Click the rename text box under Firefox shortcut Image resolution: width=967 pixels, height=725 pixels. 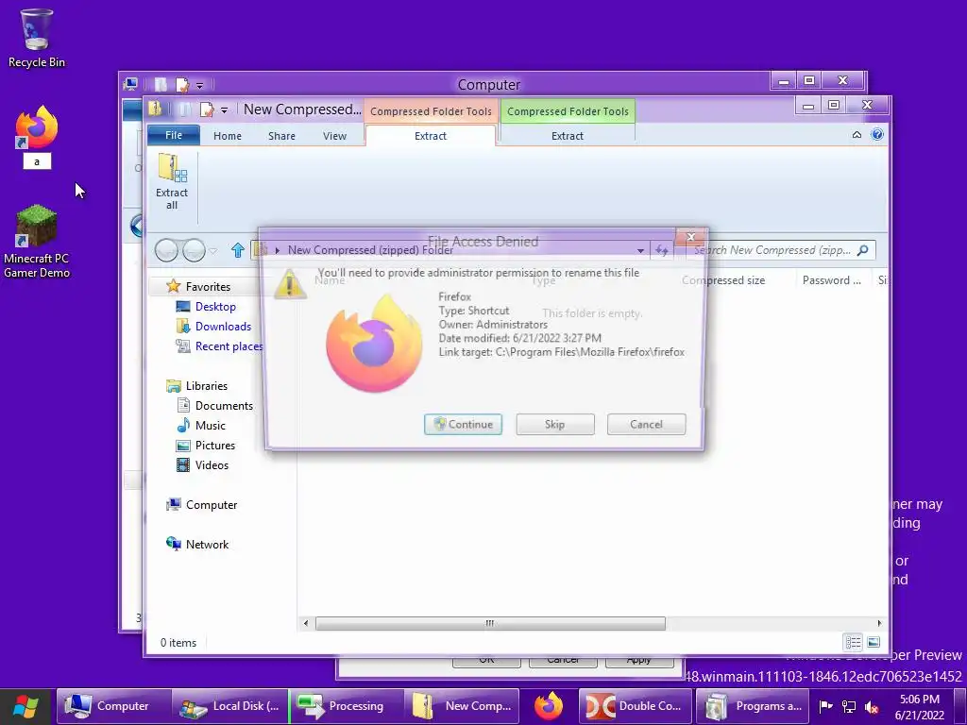37,161
